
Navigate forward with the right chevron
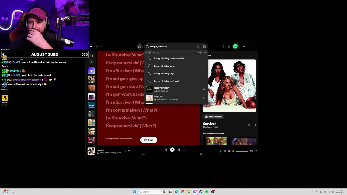(x=101, y=47)
